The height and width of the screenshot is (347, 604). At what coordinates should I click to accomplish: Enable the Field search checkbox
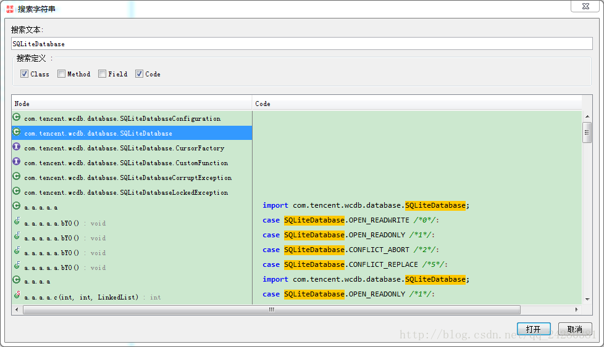102,74
